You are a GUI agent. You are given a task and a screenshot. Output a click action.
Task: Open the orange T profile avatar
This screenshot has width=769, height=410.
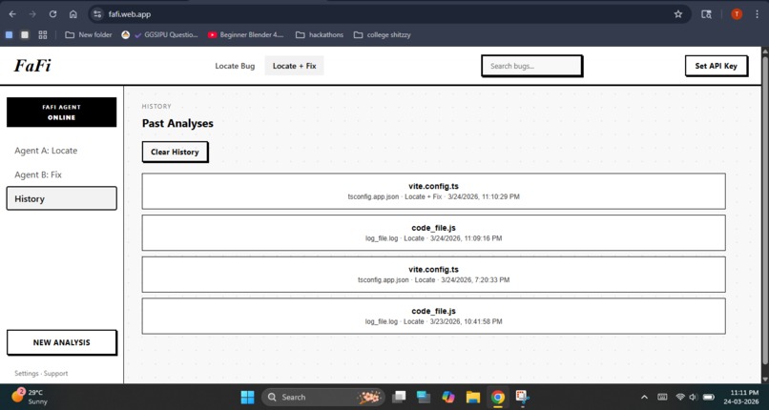(737, 14)
